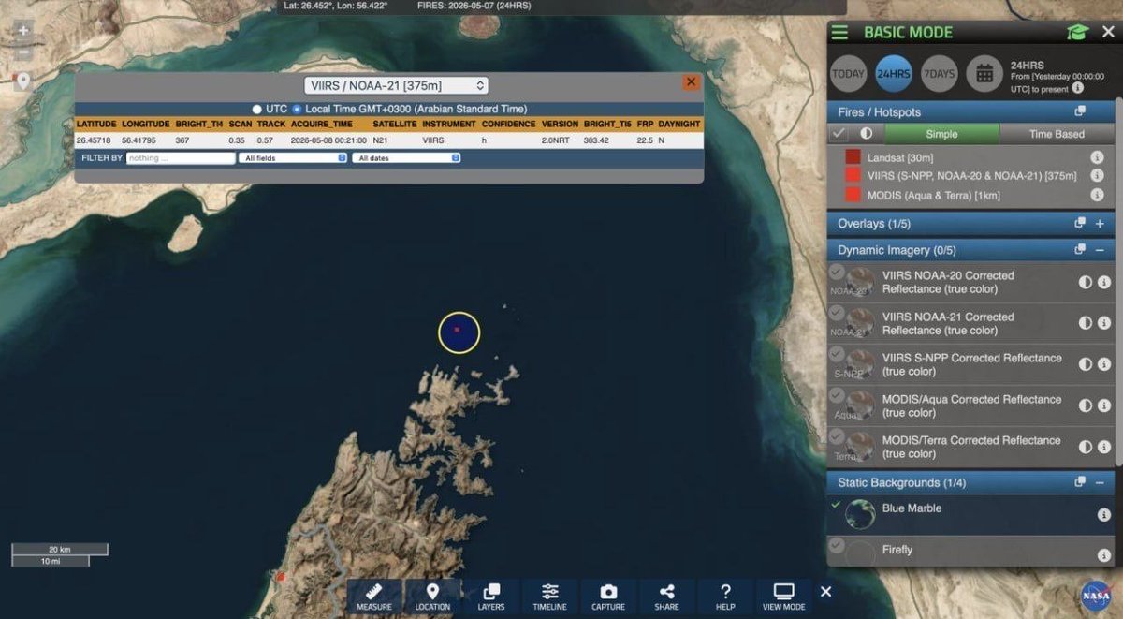Viewport: 1123px width, 619px height.
Task: Select the UTC time radio button
Action: pyautogui.click(x=256, y=109)
